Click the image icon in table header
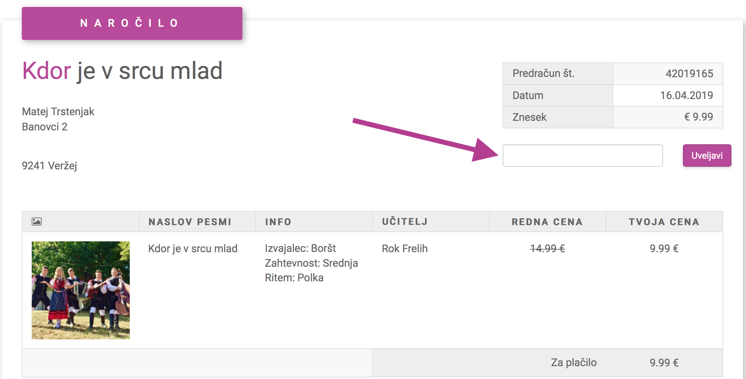 (x=37, y=222)
